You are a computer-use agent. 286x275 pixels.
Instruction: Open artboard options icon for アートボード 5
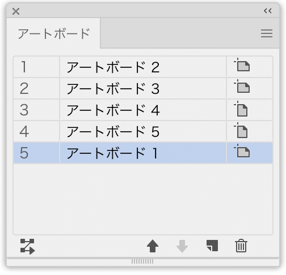pos(241,130)
